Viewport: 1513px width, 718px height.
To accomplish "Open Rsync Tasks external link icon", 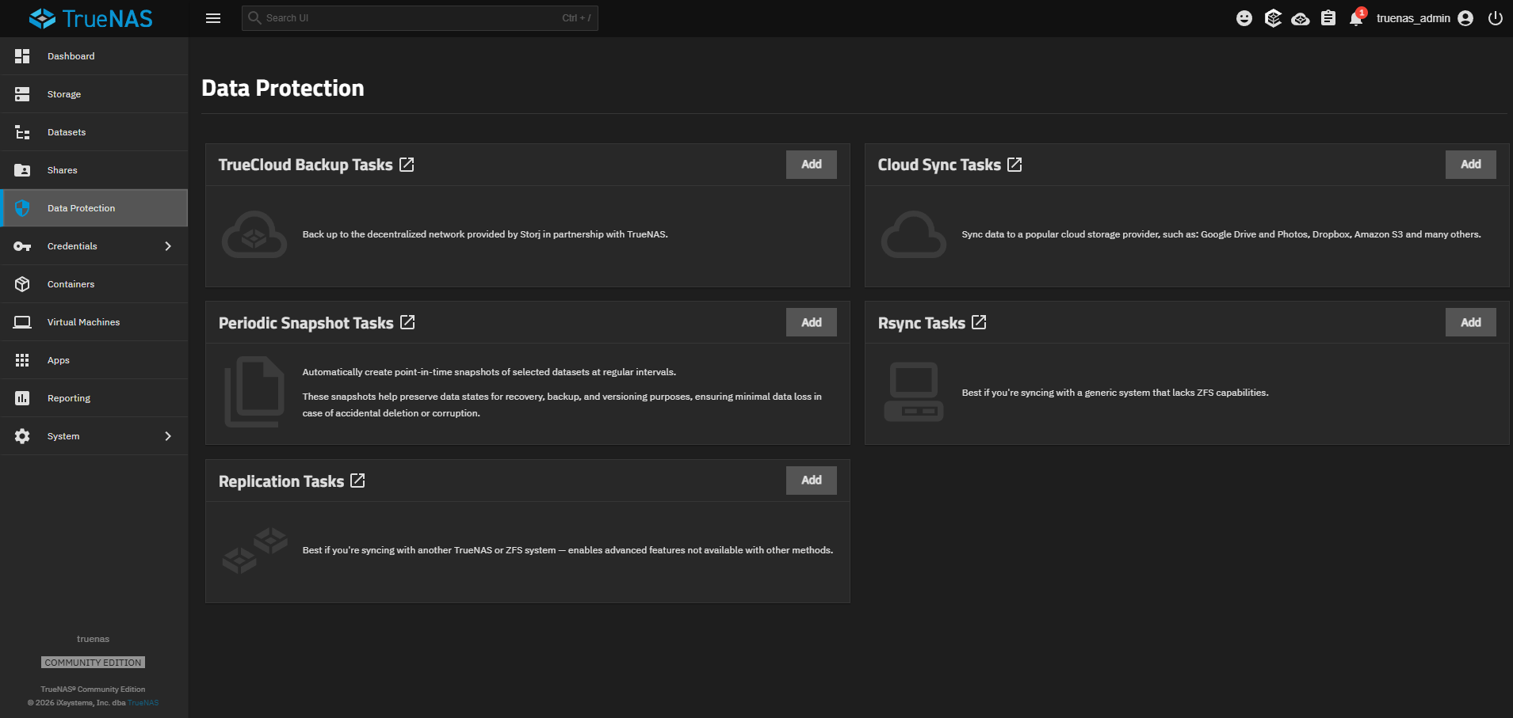I will (x=979, y=322).
